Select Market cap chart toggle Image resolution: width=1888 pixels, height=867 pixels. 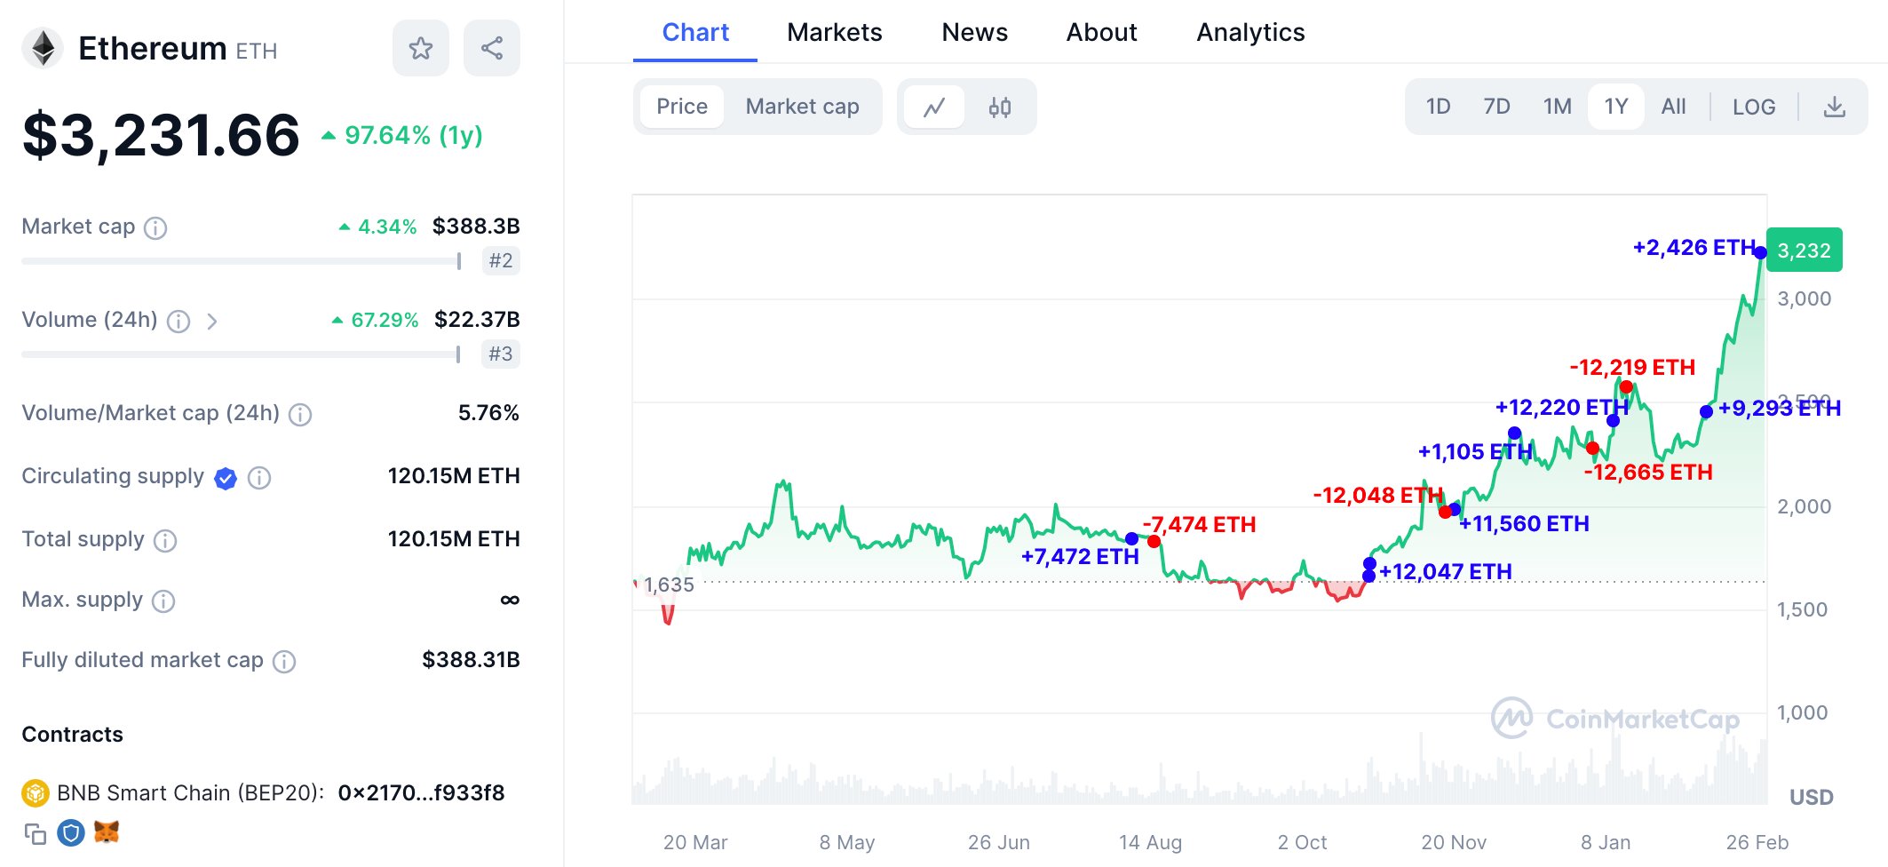pos(803,107)
